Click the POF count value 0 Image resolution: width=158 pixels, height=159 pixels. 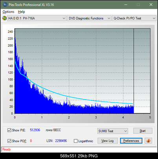coord(31,141)
